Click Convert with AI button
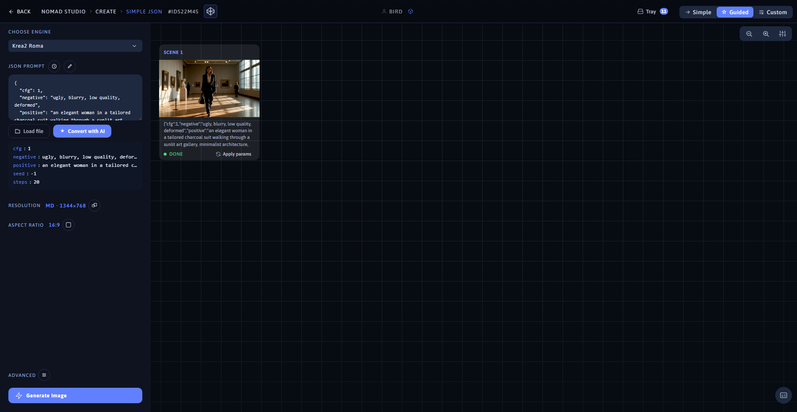Viewport: 797px width, 412px height. click(x=82, y=131)
